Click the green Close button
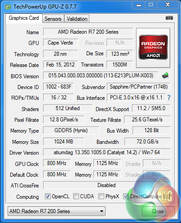Screen dimensions: 181x223 (x=158, y=211)
